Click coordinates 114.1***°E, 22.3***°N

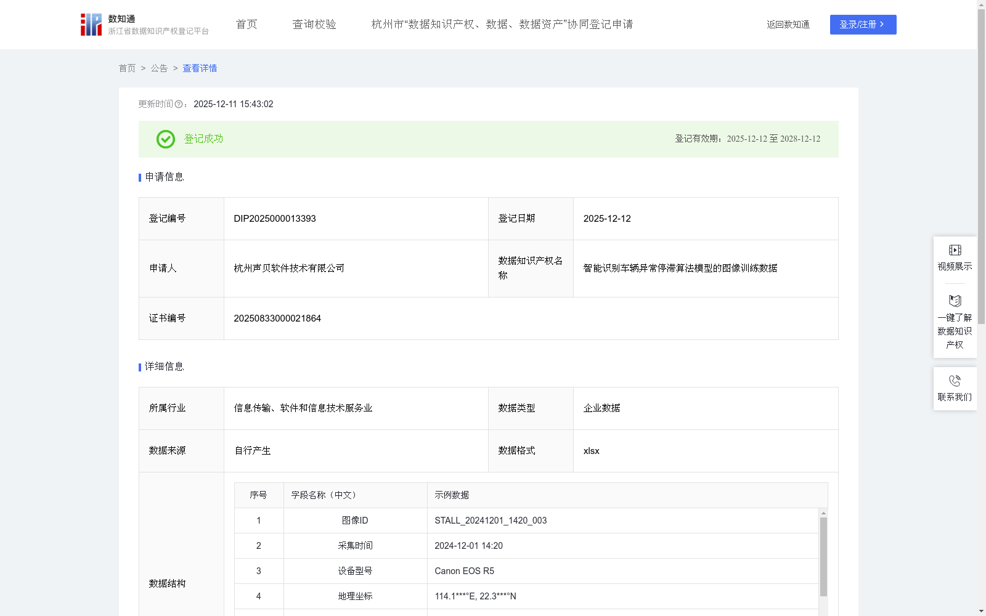(x=476, y=596)
